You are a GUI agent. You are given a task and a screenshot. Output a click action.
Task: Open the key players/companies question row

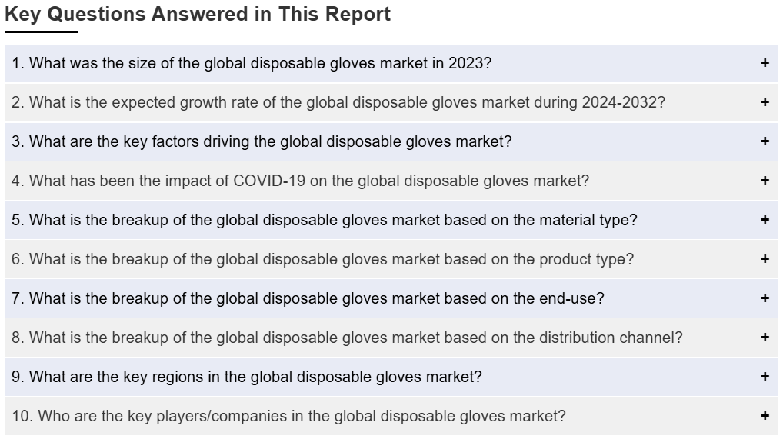click(x=391, y=416)
